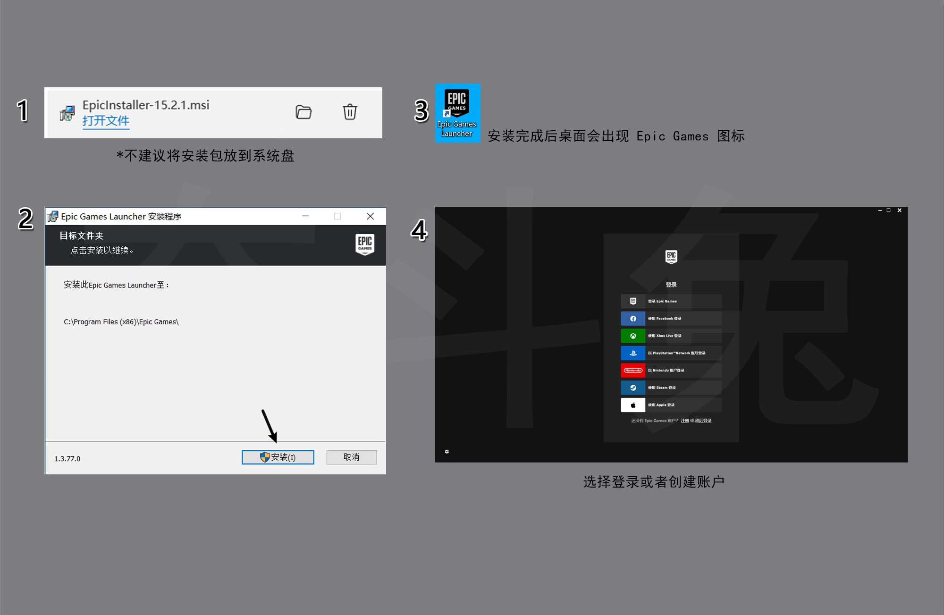Viewport: 944px width, 615px height.
Task: Click 打开文件 link for EpicInstaller
Action: 106,121
